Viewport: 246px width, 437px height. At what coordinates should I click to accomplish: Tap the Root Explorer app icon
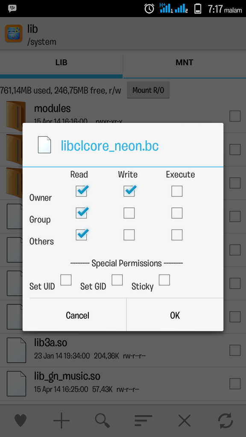(14, 33)
